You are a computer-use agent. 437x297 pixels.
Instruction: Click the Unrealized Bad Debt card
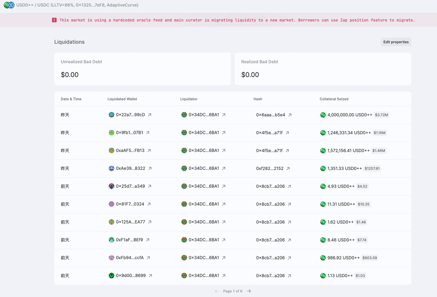click(x=142, y=69)
